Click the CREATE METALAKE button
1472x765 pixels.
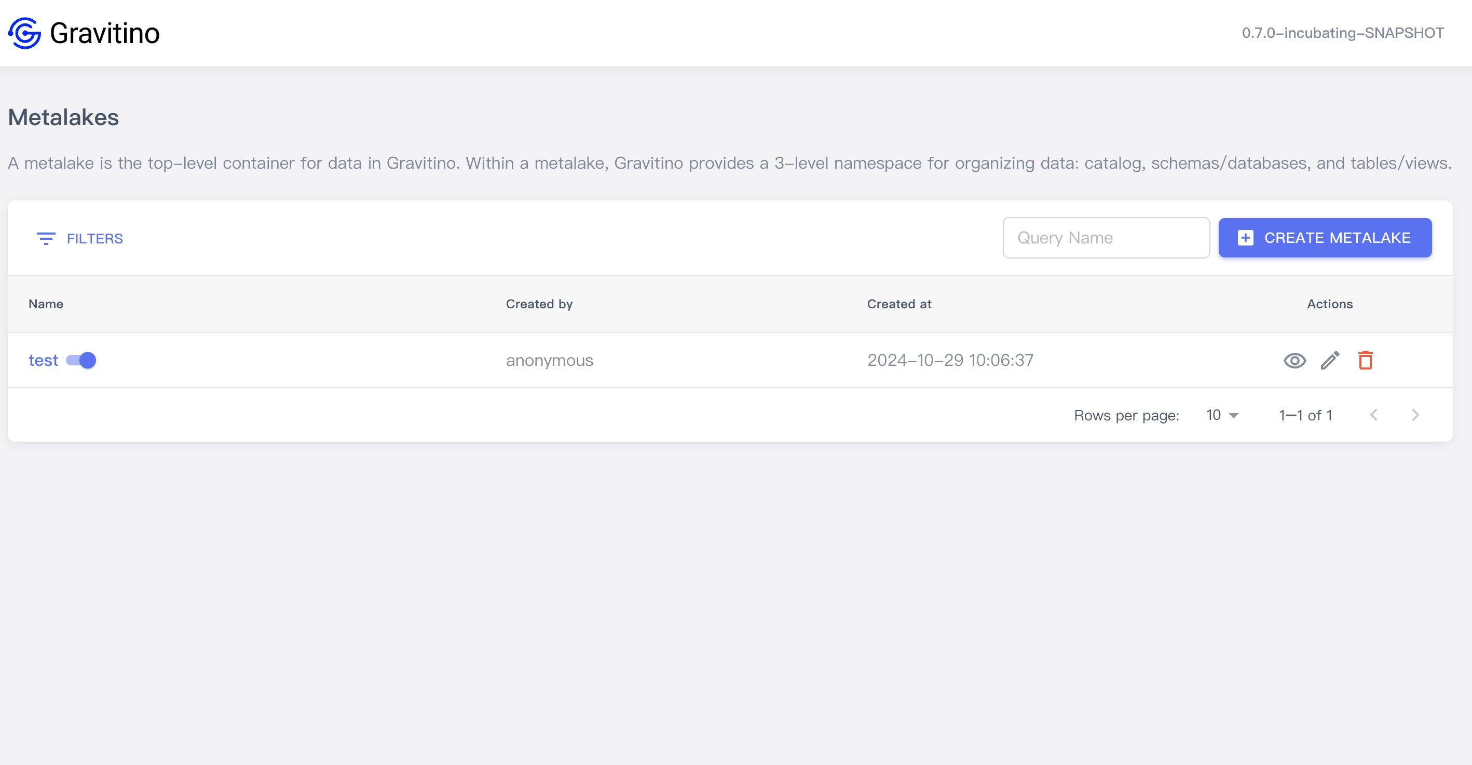(x=1325, y=238)
